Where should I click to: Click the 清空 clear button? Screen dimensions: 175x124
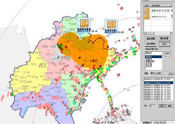click(165, 44)
